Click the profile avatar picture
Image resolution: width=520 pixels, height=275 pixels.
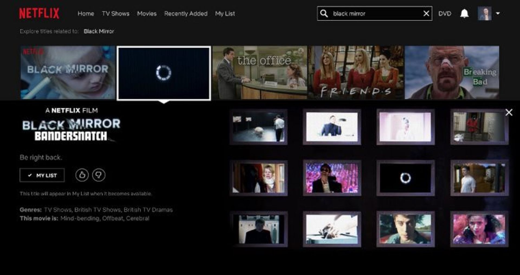pyautogui.click(x=485, y=14)
